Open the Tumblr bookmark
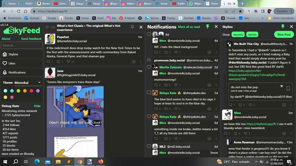 66,18
